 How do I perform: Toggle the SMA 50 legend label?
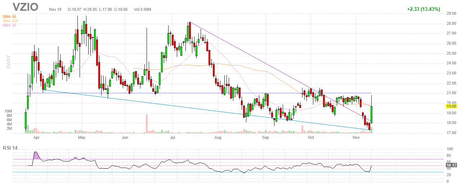(x=10, y=17)
